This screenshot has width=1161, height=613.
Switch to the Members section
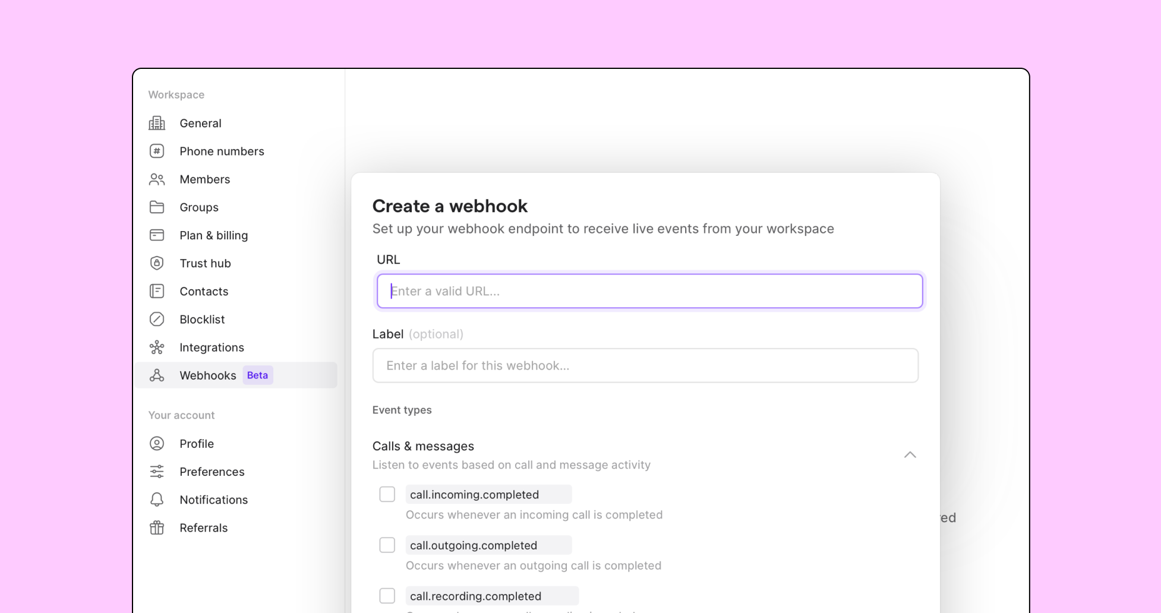204,179
